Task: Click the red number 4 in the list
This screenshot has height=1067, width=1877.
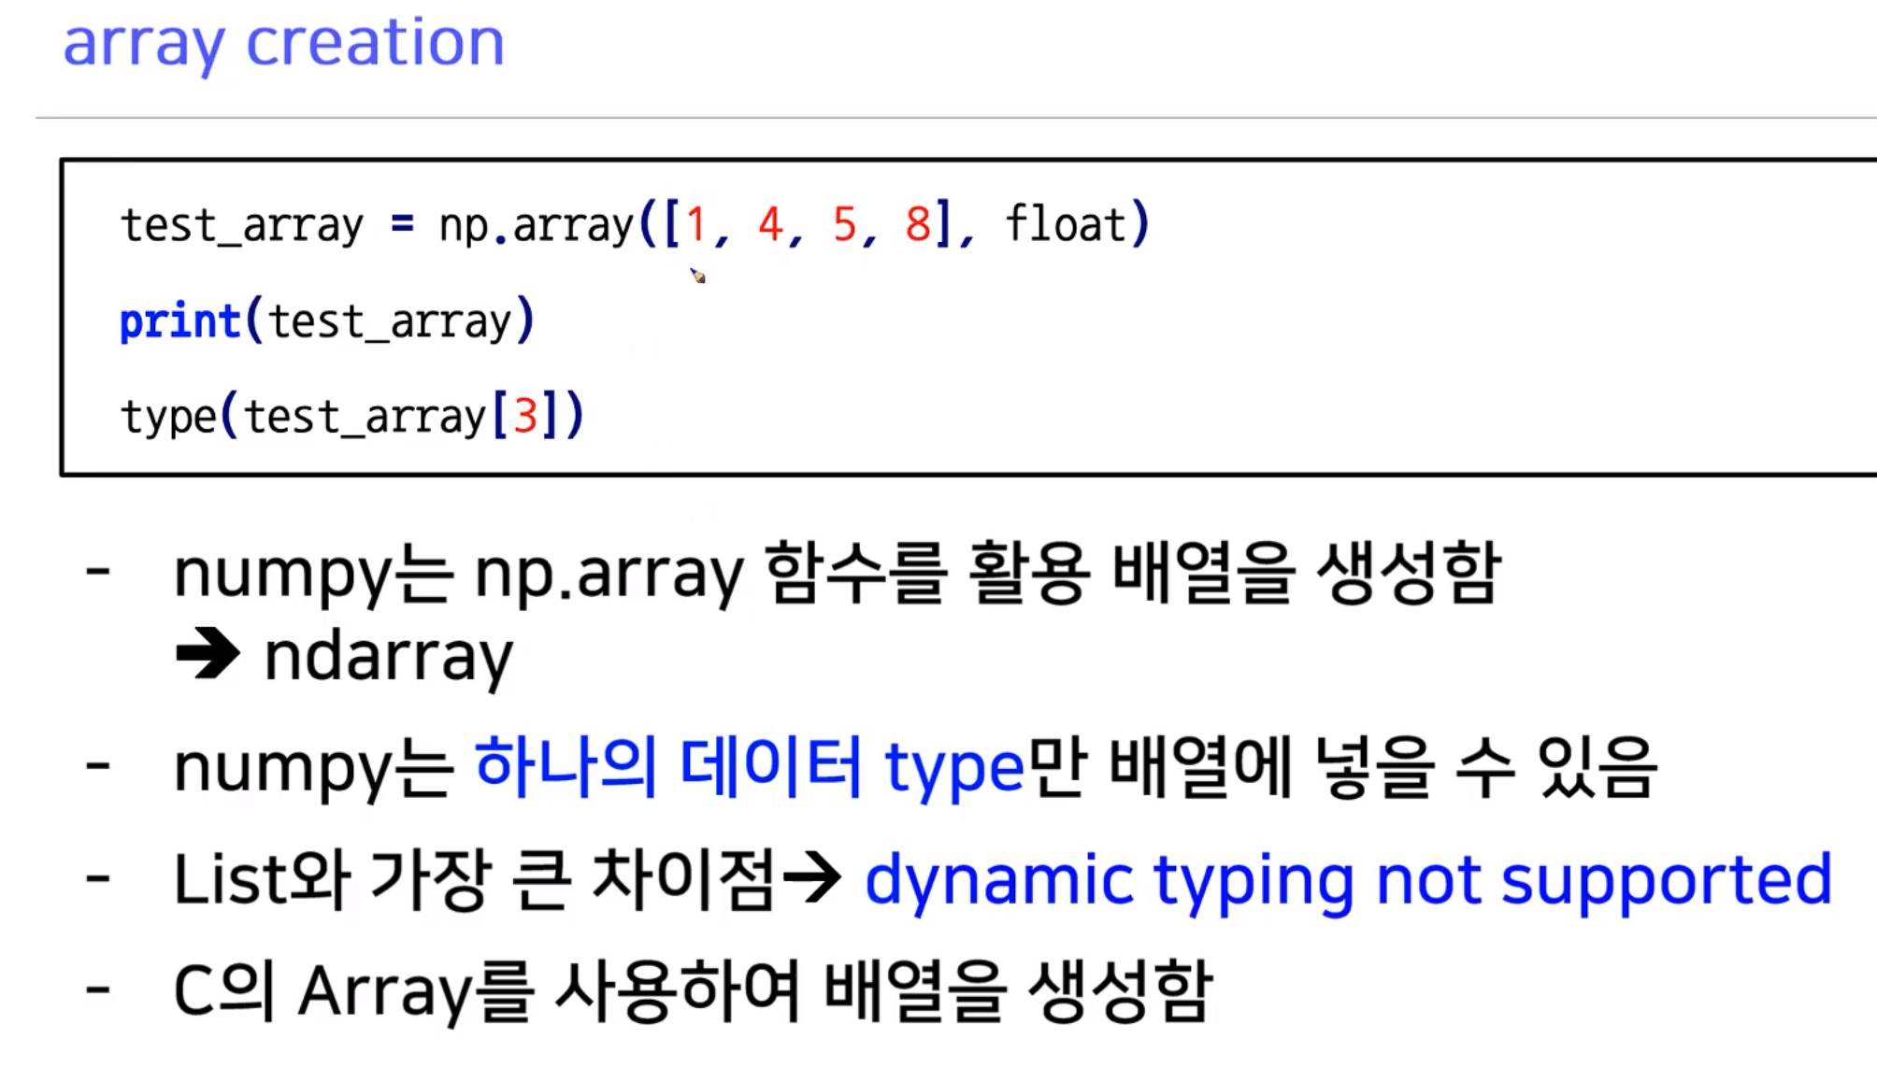Action: 769,225
